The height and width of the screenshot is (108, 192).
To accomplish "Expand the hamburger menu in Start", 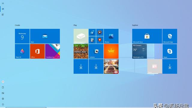I will click(3, 3).
